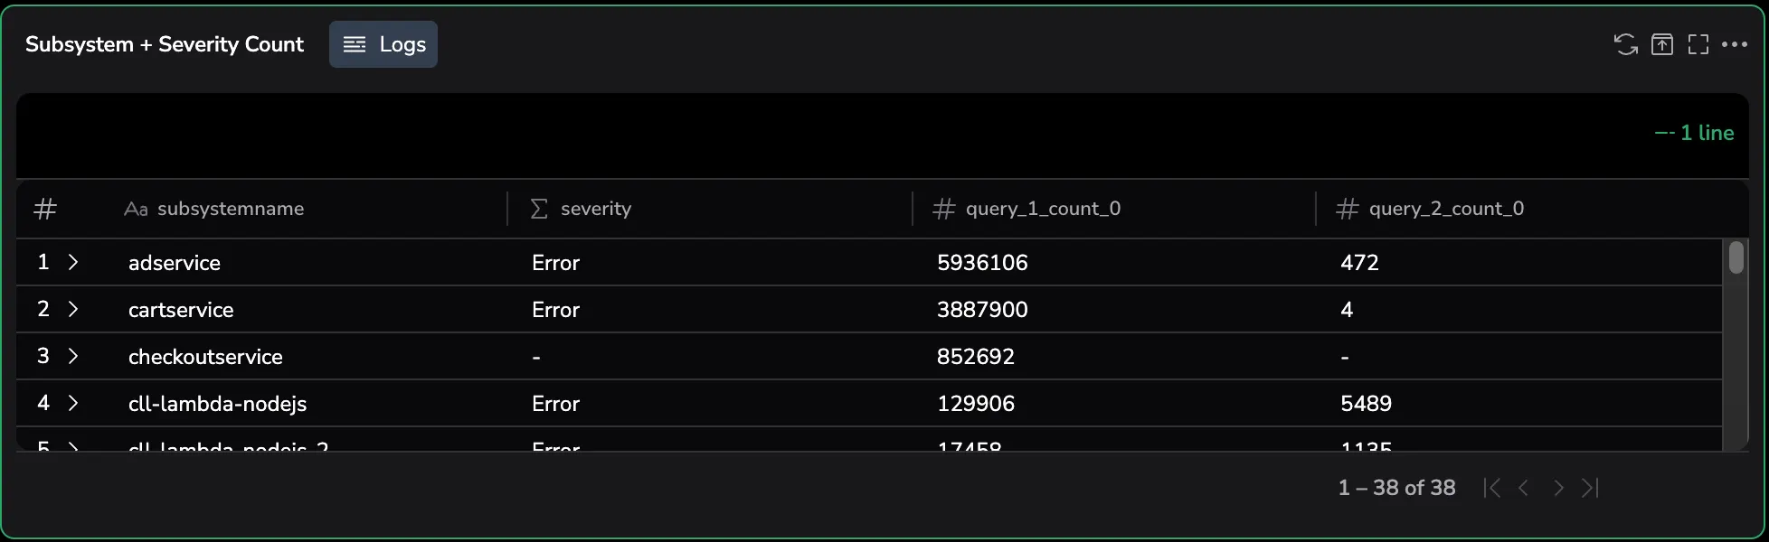Select the adservice subsystem name cell

175,263
